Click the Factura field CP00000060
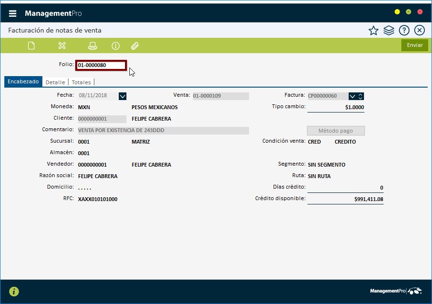432x304 pixels. pyautogui.click(x=328, y=96)
